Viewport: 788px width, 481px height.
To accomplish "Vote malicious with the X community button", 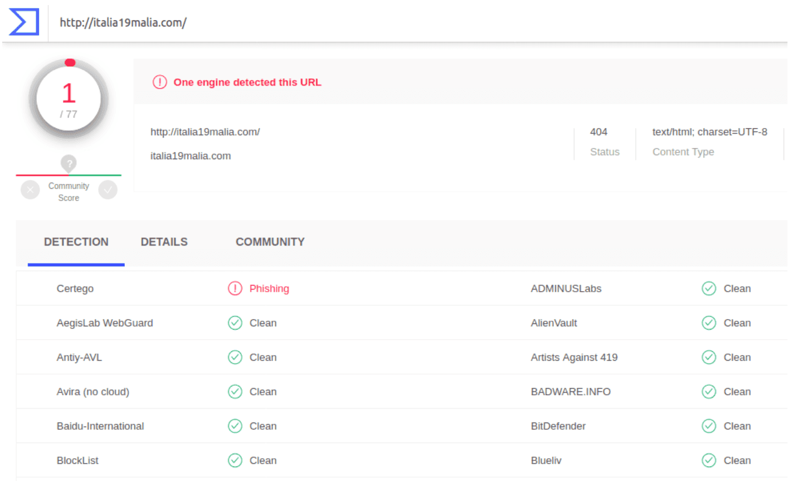I will tap(30, 190).
